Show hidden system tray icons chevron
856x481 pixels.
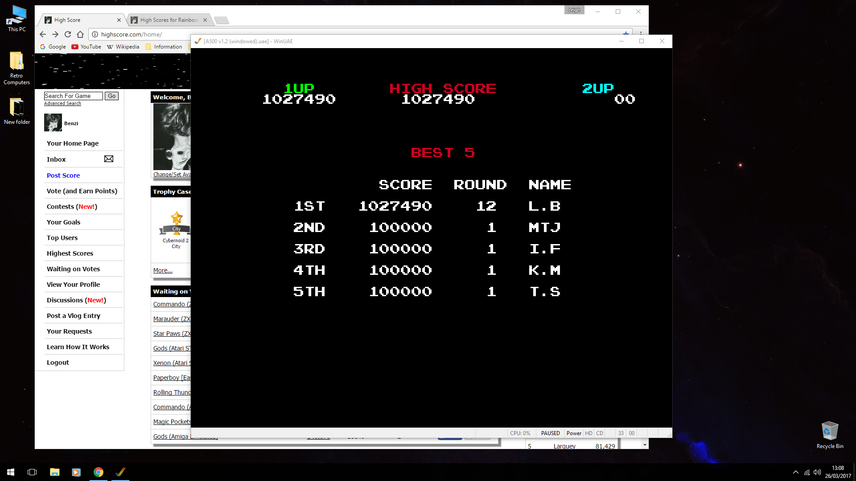point(796,472)
